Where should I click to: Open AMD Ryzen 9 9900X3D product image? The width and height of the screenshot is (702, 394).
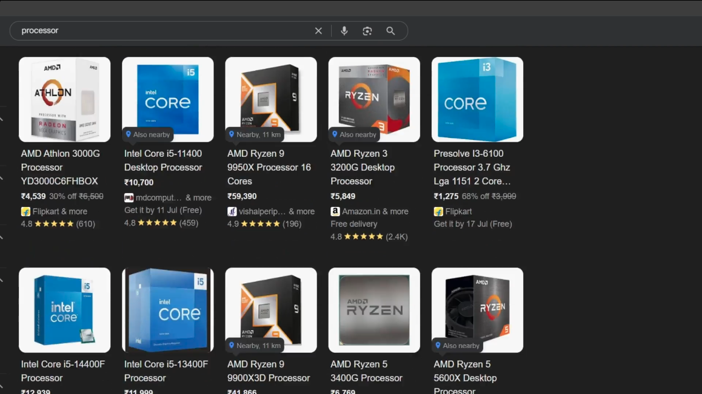271,310
